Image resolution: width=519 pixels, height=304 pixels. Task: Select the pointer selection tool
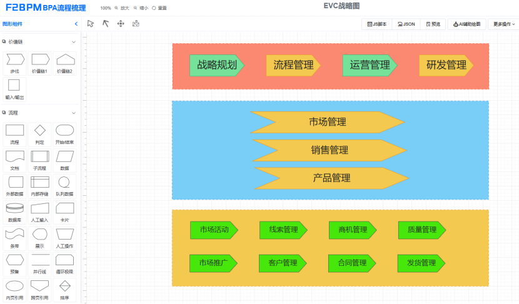click(x=91, y=24)
